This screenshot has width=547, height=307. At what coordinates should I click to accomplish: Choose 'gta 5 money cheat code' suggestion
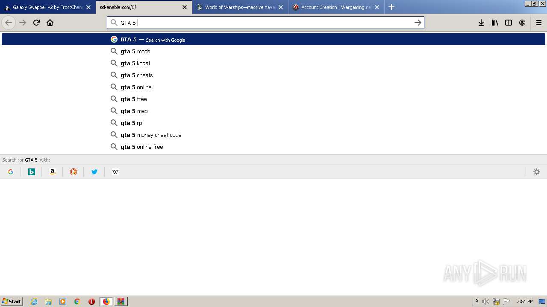[273, 135]
